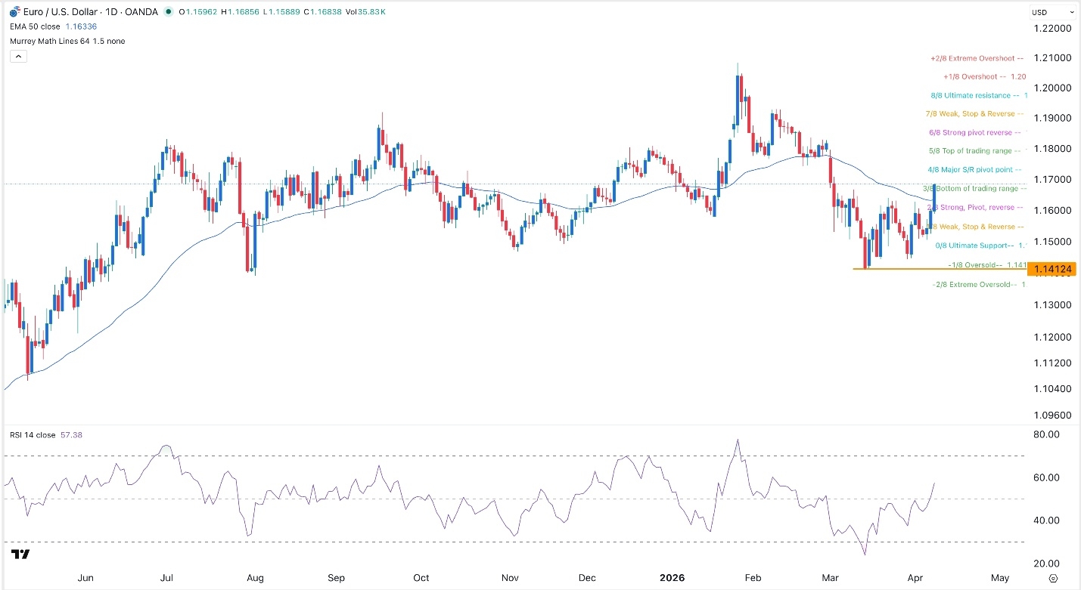Click the open price O 1.15962 in the header
Viewport: 1081px width, 590px height.
click(197, 12)
